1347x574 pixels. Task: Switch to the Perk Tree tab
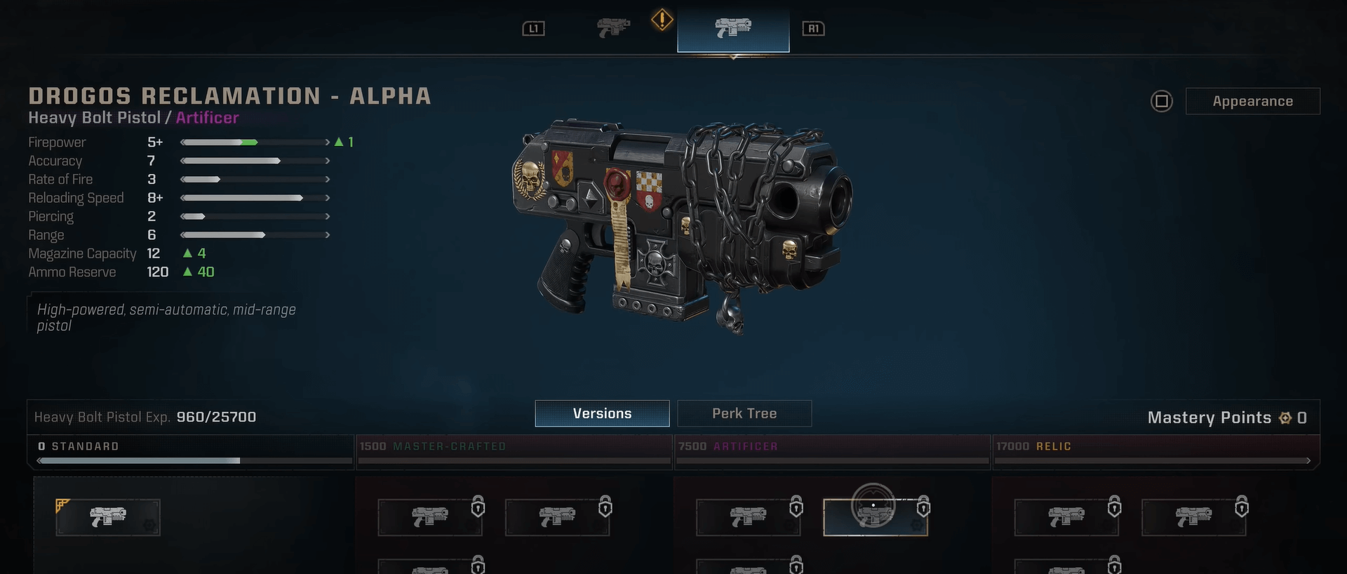744,413
